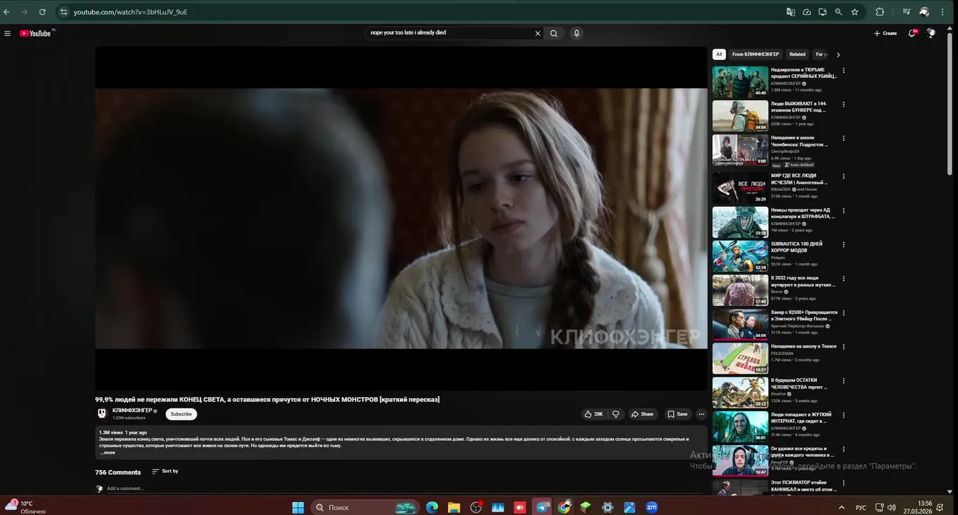Open more actions ellipsis under the video

pos(701,414)
